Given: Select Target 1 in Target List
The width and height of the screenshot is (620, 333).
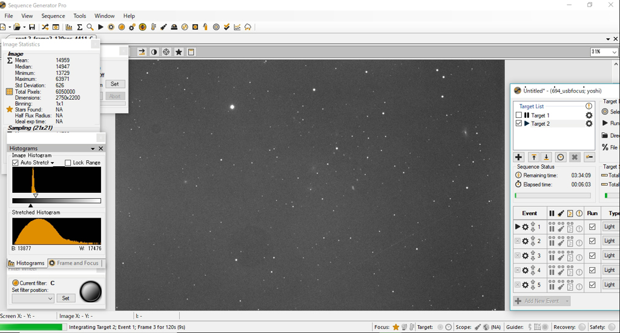Looking at the screenshot, I should click(x=540, y=115).
